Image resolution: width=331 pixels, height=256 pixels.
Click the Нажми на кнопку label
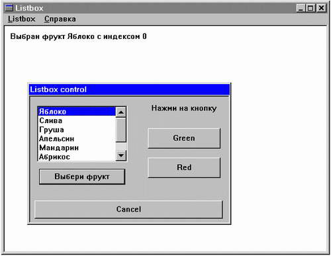pyautogui.click(x=184, y=108)
